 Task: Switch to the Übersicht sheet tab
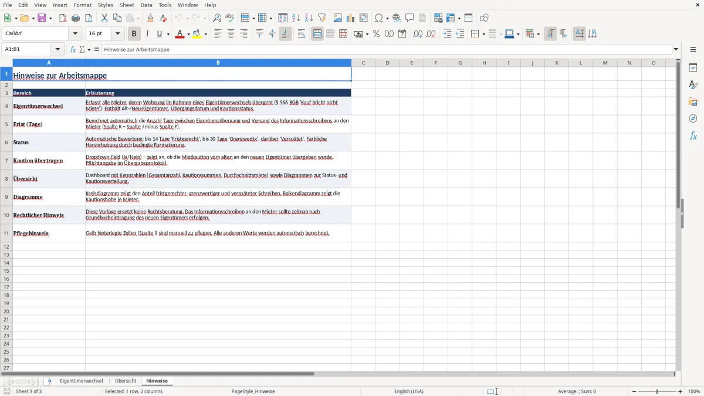tap(126, 381)
